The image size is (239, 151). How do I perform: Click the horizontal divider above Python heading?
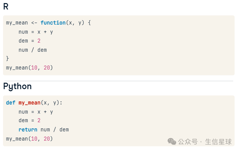(119, 81)
